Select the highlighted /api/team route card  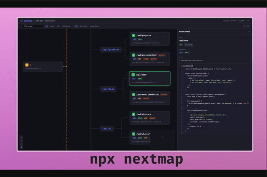pyautogui.click(x=150, y=78)
